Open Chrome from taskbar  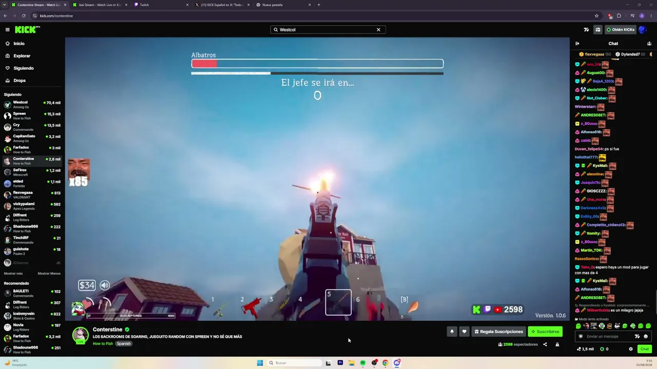coord(385,363)
